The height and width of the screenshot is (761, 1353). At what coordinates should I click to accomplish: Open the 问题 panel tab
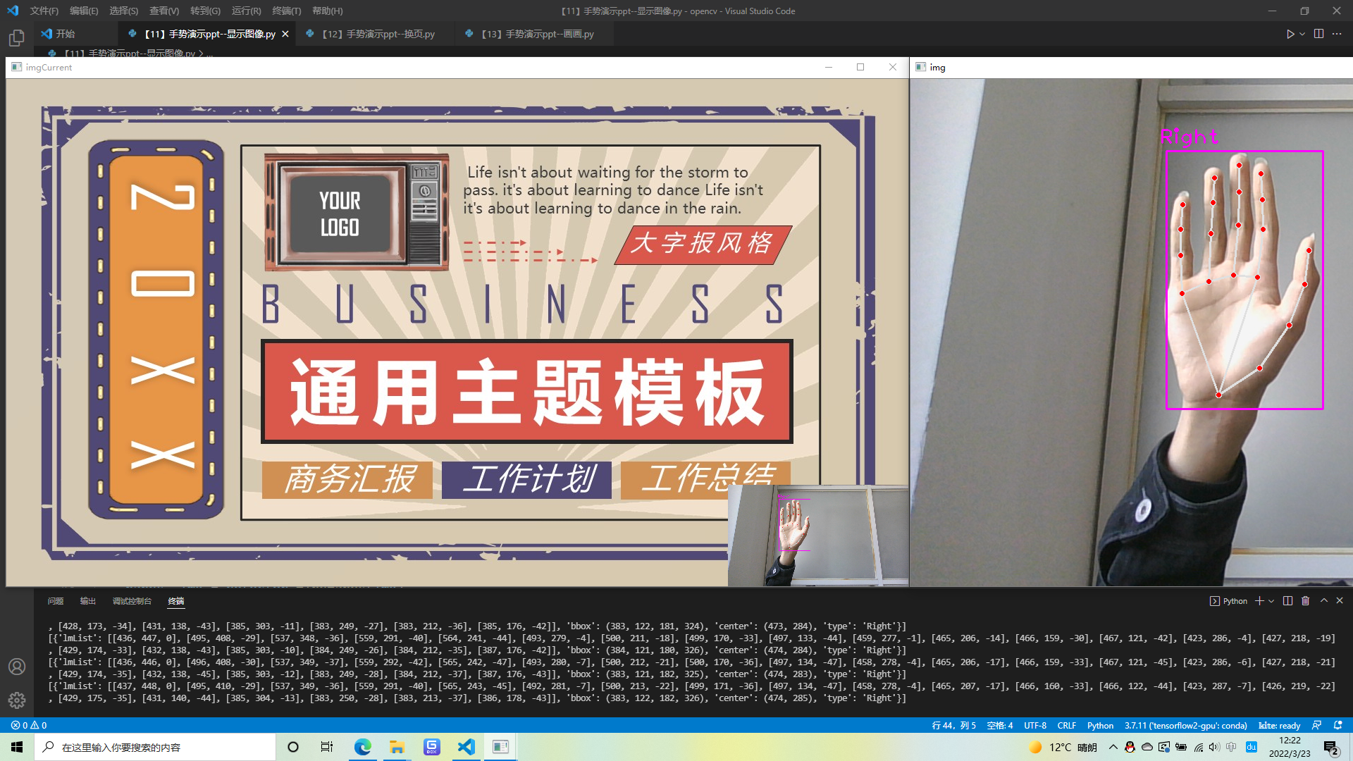tap(56, 601)
